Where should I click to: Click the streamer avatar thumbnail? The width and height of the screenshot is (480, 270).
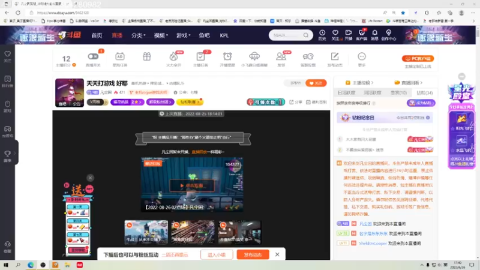(x=70, y=93)
